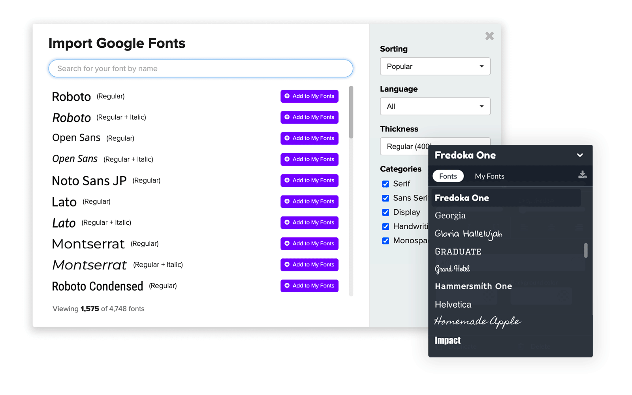Click the plus icon on Roboto's Add button

coord(287,96)
